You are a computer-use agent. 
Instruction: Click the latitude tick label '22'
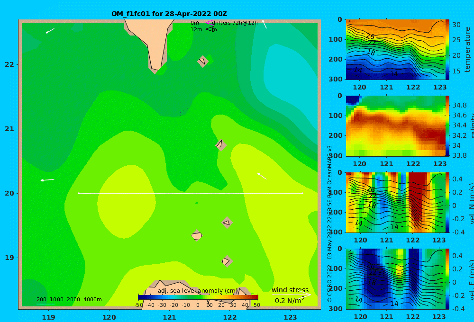[x=9, y=64]
